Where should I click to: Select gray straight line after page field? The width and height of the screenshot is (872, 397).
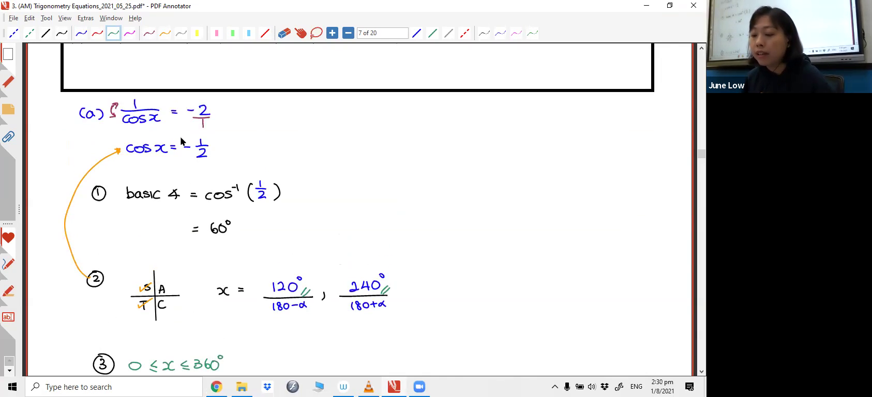point(448,33)
